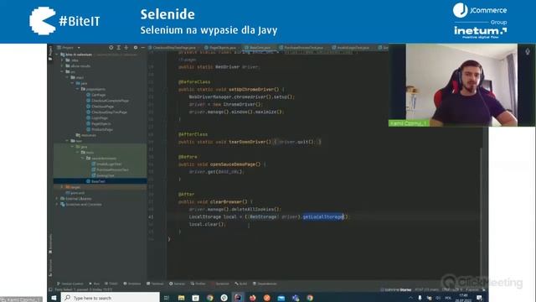536x302 pixels.
Task: Select CheckoutStepTwoPage in the project tree
Action: point(106,112)
